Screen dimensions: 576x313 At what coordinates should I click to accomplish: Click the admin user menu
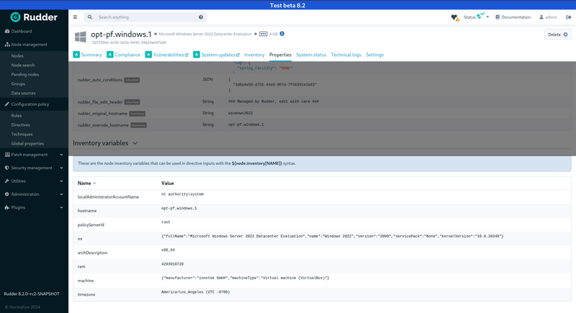coord(548,17)
